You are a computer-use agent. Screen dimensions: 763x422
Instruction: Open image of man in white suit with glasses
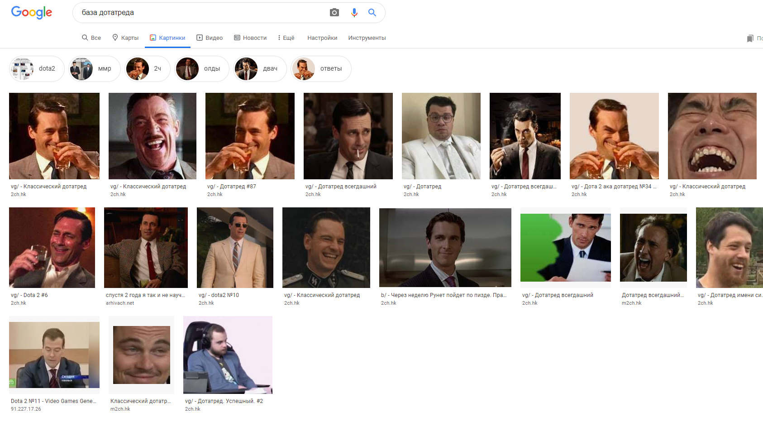441,136
